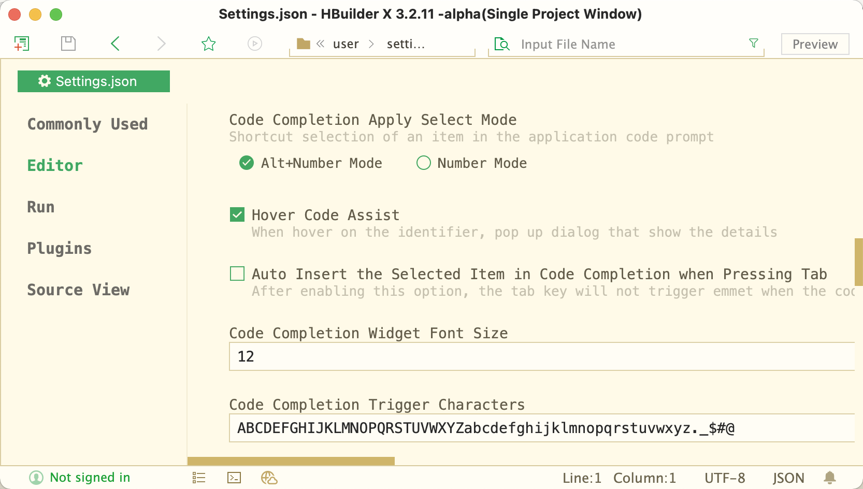Open the Commonly Used settings section
The image size is (863, 489).
pos(88,124)
